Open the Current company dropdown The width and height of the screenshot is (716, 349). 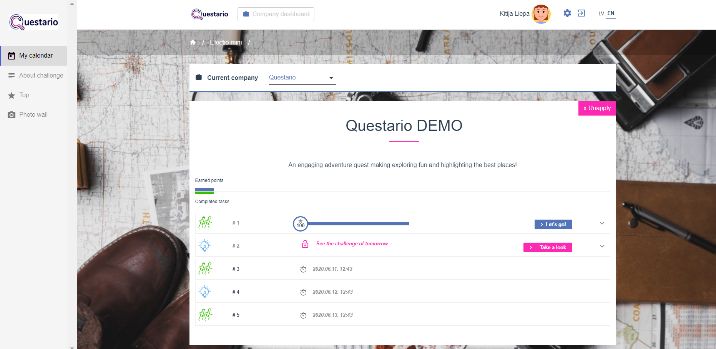tap(302, 78)
